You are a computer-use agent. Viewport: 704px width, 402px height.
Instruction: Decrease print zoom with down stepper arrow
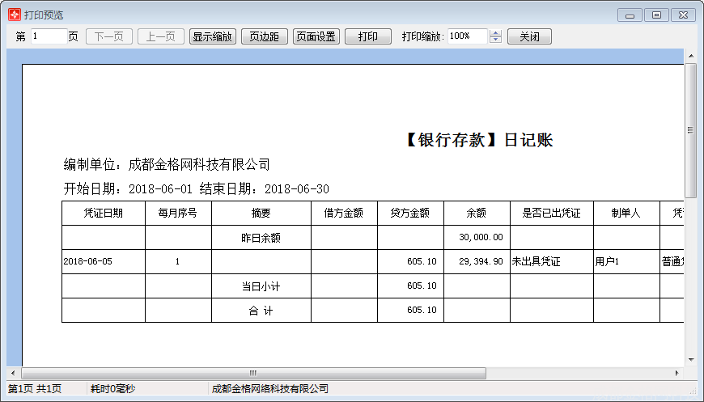pos(496,40)
